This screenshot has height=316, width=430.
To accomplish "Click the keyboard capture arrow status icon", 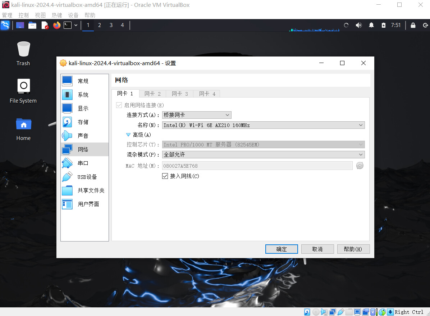I will click(390, 312).
